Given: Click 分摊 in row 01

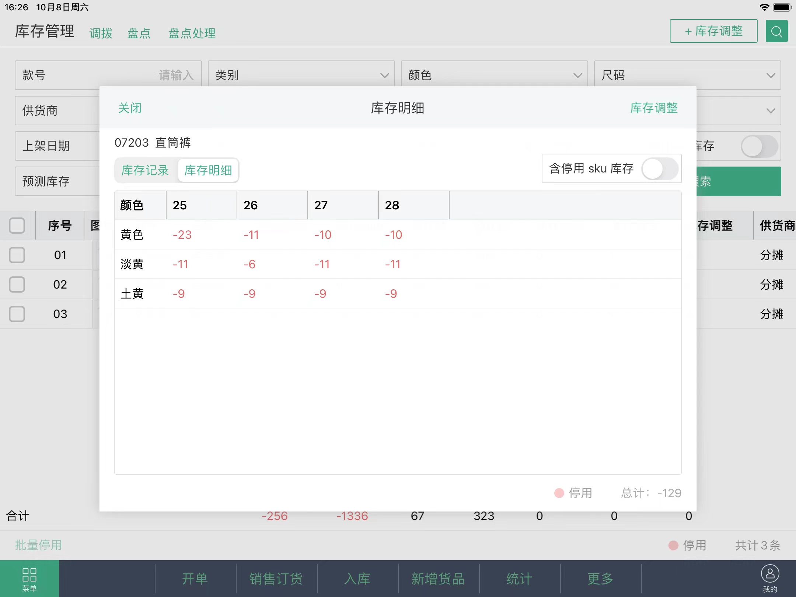Looking at the screenshot, I should 772,255.
